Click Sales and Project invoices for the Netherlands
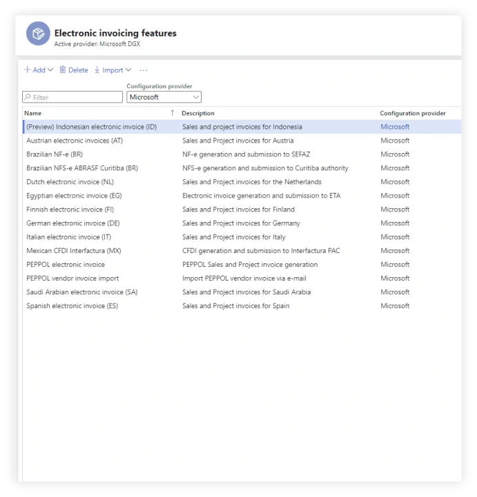Screen dimensions: 477x497 tap(252, 182)
